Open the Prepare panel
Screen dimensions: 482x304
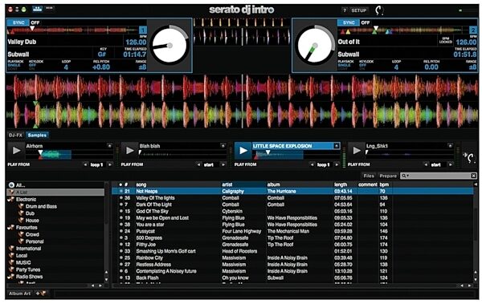[x=388, y=176]
